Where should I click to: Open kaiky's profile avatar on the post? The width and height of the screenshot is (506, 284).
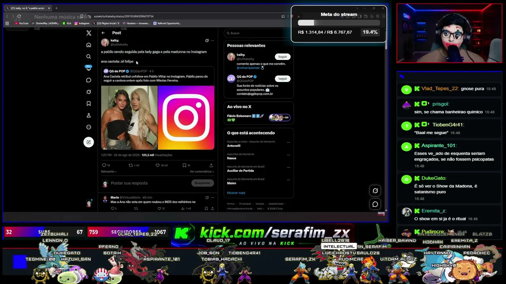pyautogui.click(x=105, y=43)
